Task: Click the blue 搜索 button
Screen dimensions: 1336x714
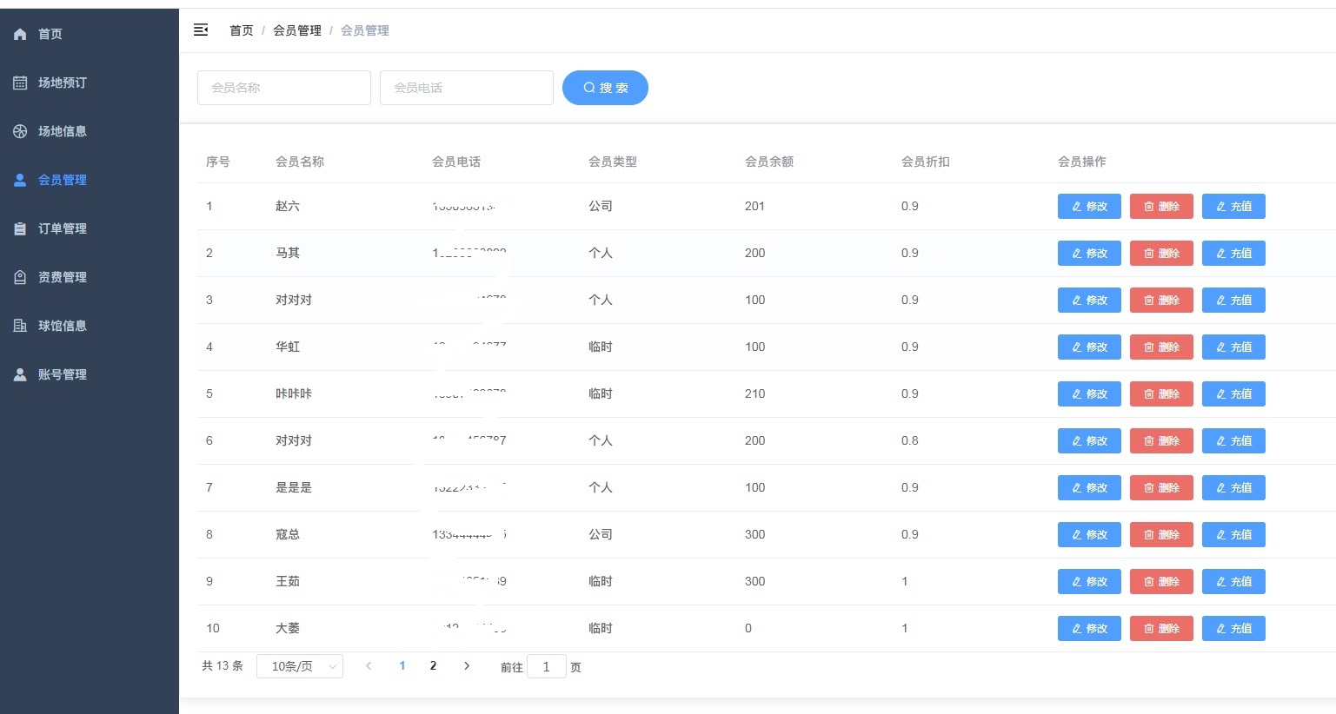Action: (x=605, y=88)
